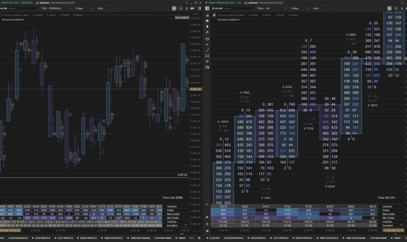
Task: Click the undo arrow in right sidebar
Action: click(x=207, y=204)
